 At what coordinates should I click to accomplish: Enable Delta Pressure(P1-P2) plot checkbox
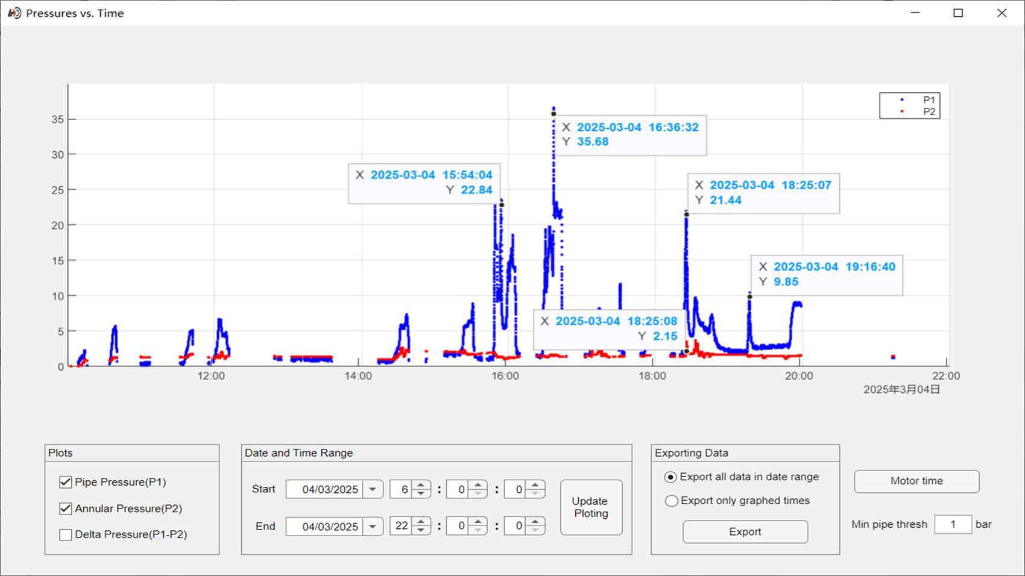click(66, 534)
